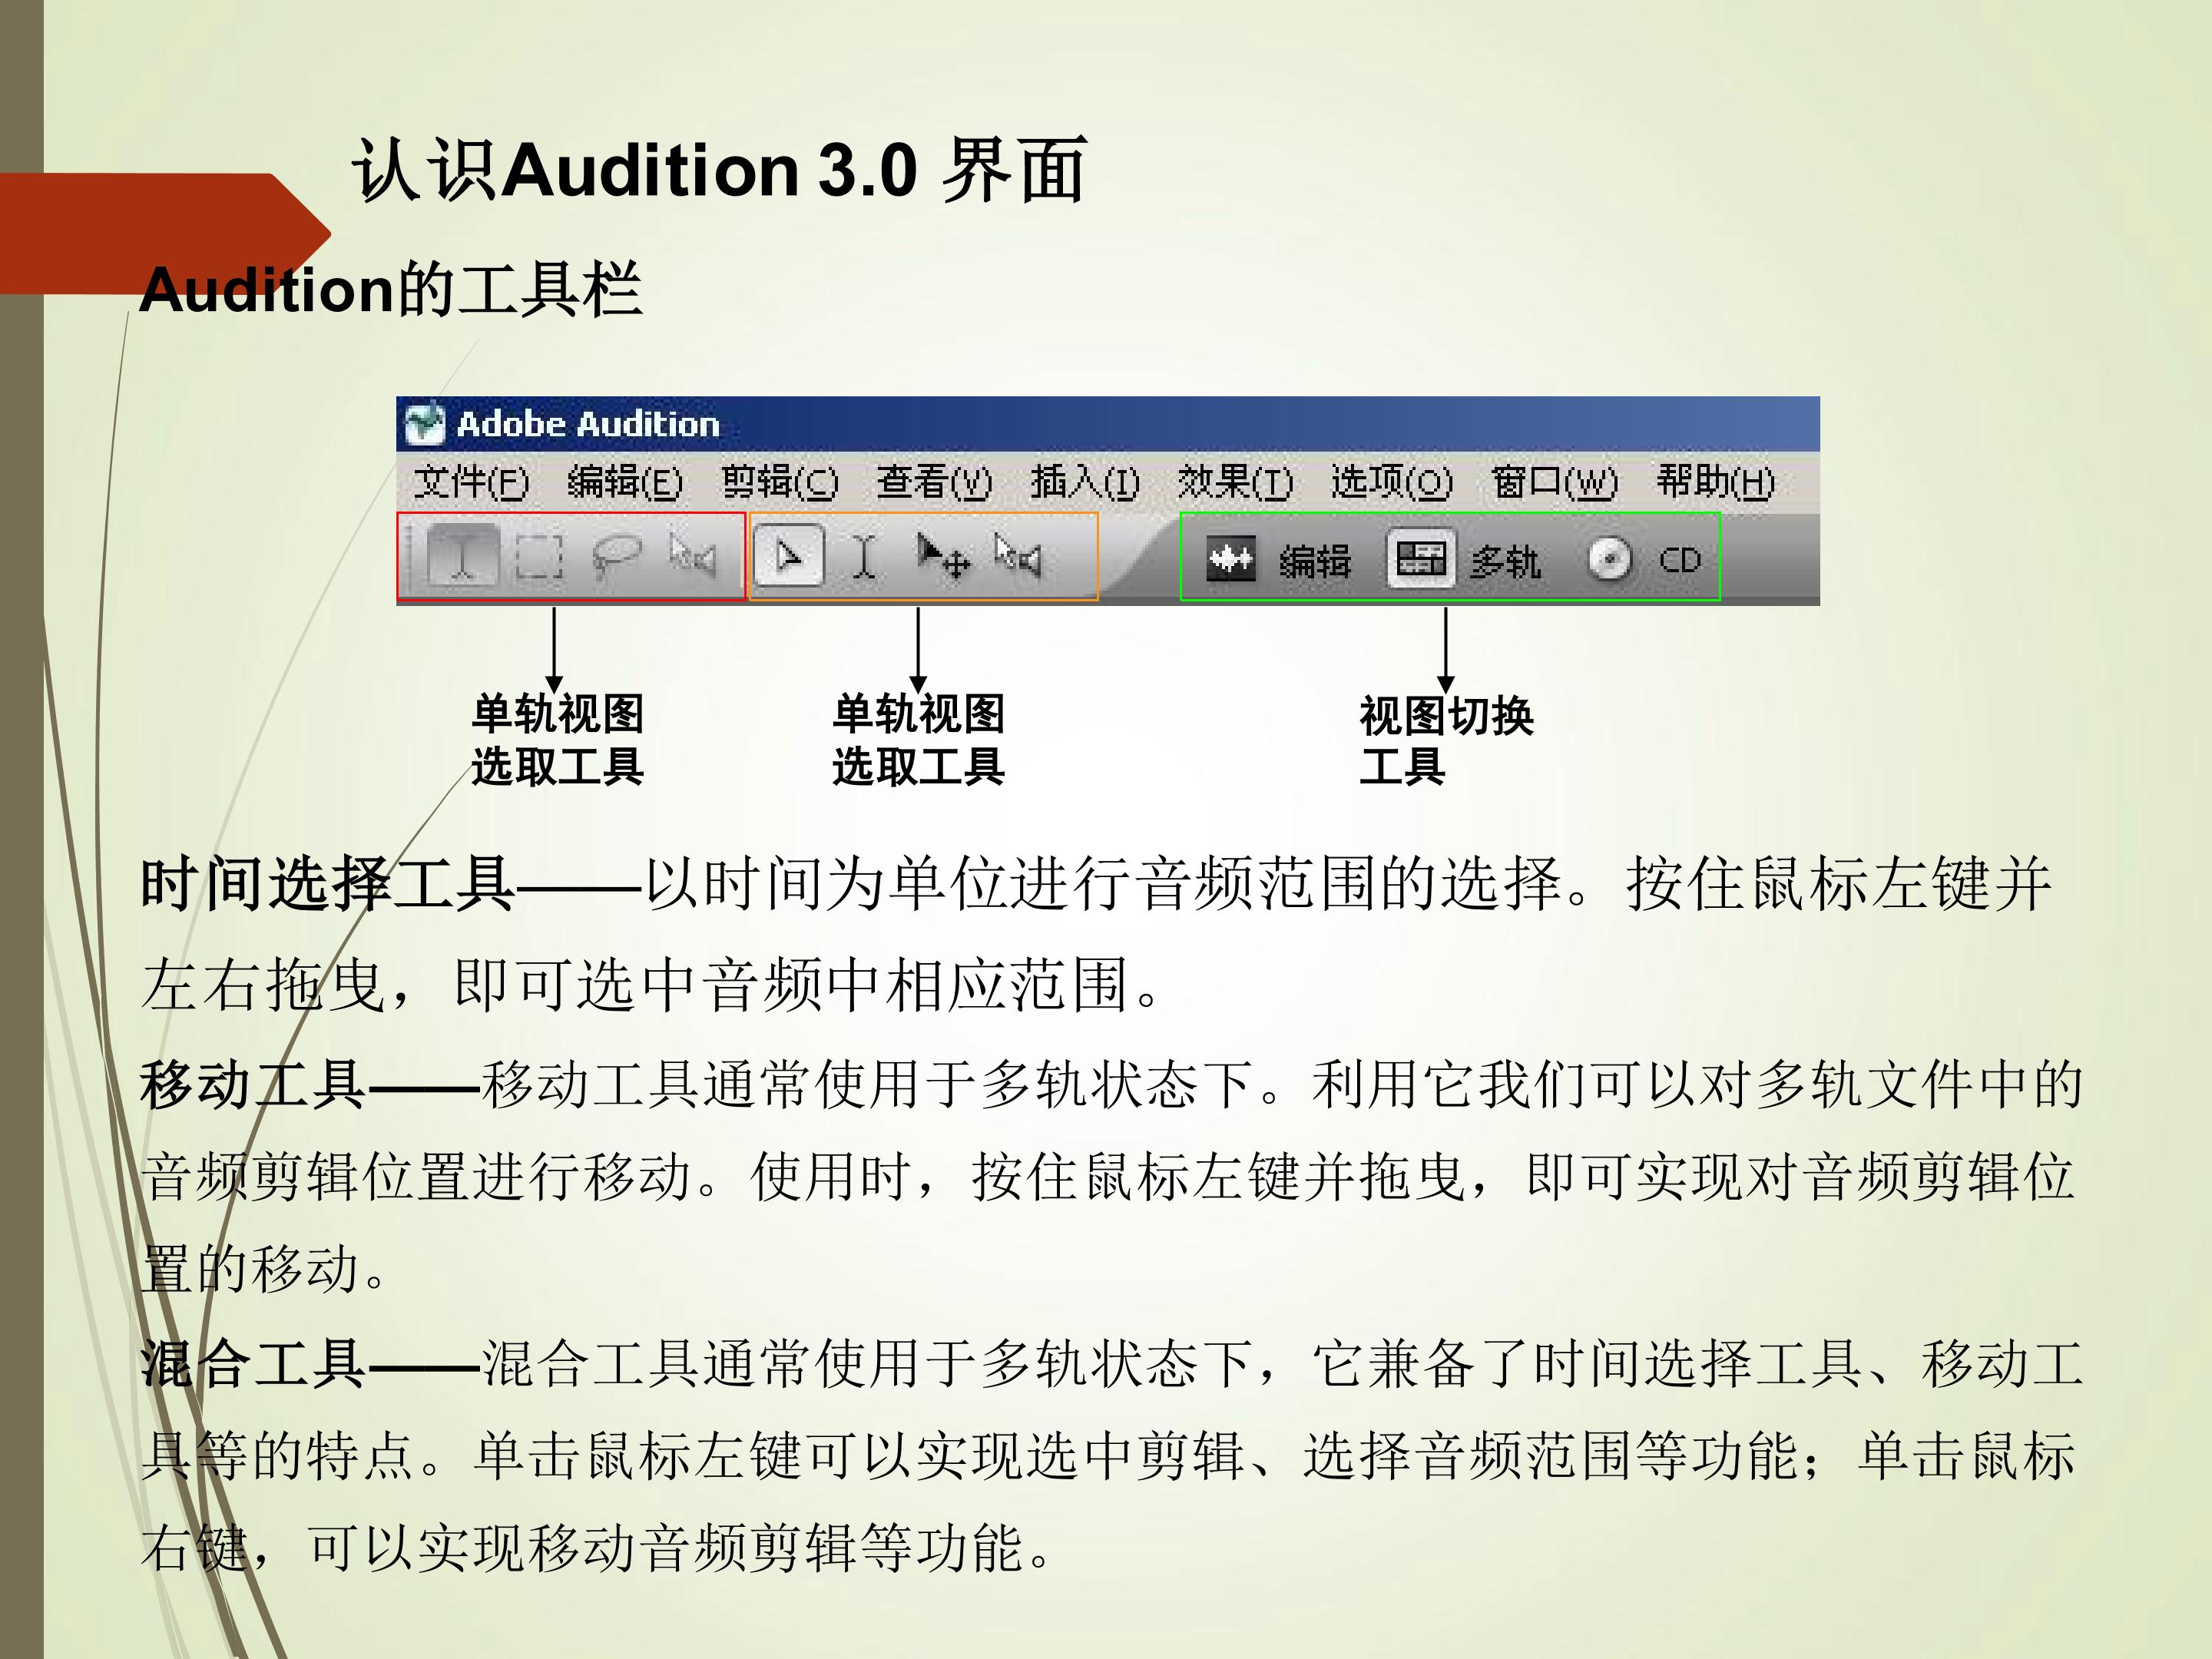Open the 窗口(W) menu
The image size is (2212, 1659).
coord(1555,483)
